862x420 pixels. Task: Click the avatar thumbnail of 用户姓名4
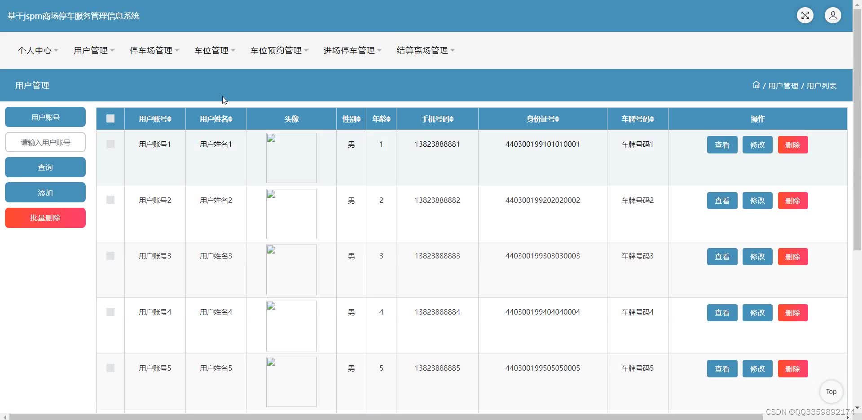[291, 326]
